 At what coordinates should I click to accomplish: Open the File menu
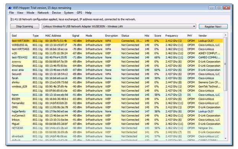tap(11, 13)
